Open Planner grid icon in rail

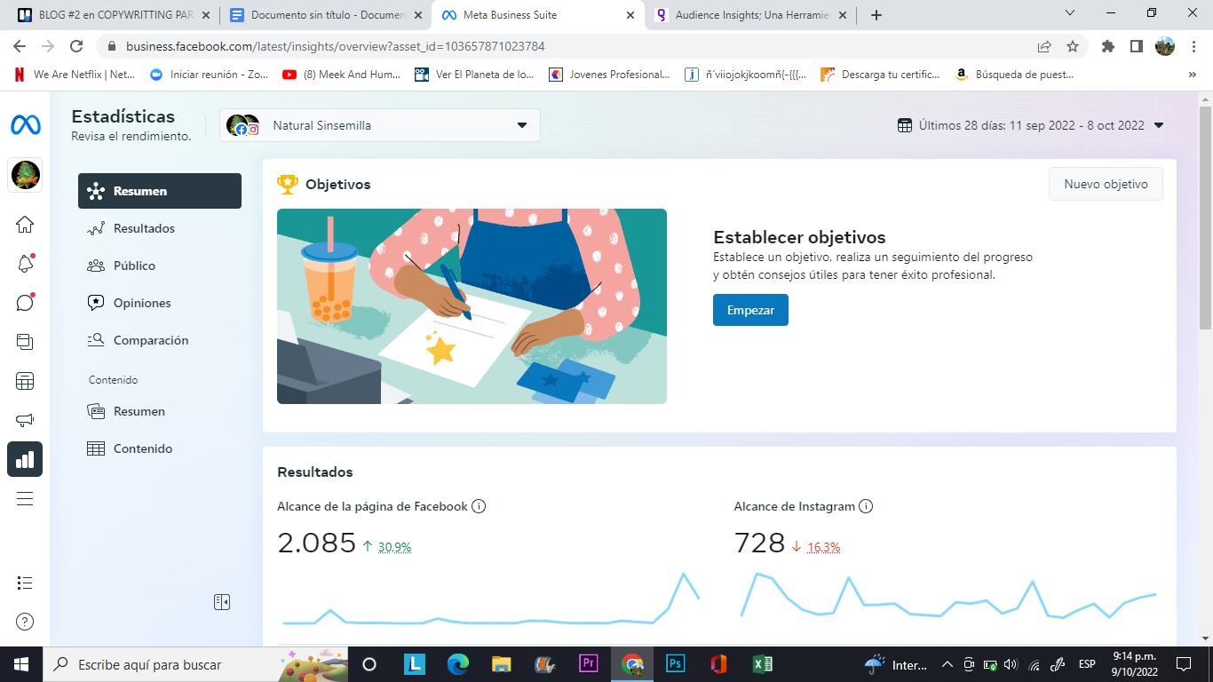point(25,381)
